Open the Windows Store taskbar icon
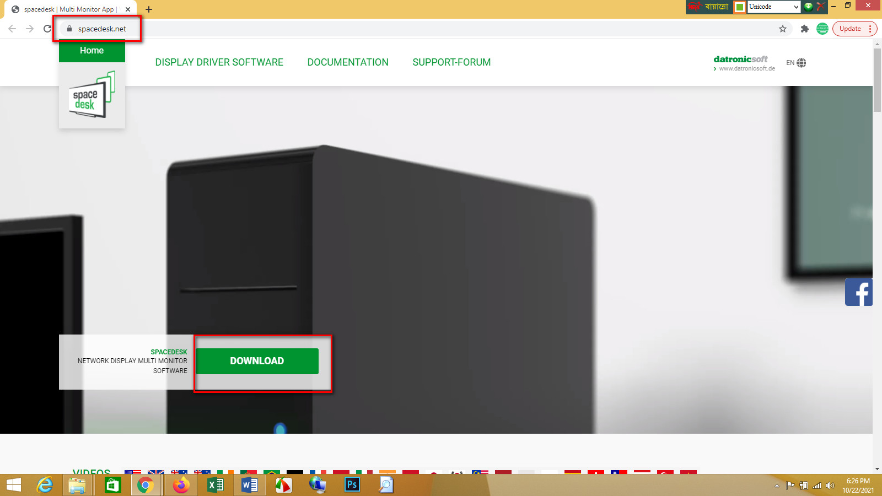 coord(112,485)
